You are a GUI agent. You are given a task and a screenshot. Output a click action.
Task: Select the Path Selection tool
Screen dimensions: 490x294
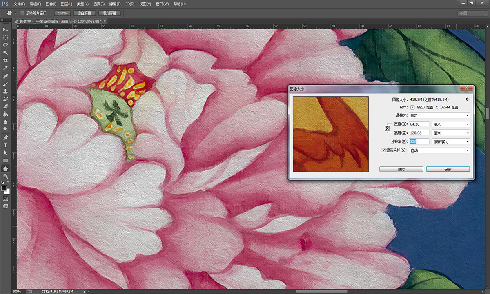click(6, 153)
